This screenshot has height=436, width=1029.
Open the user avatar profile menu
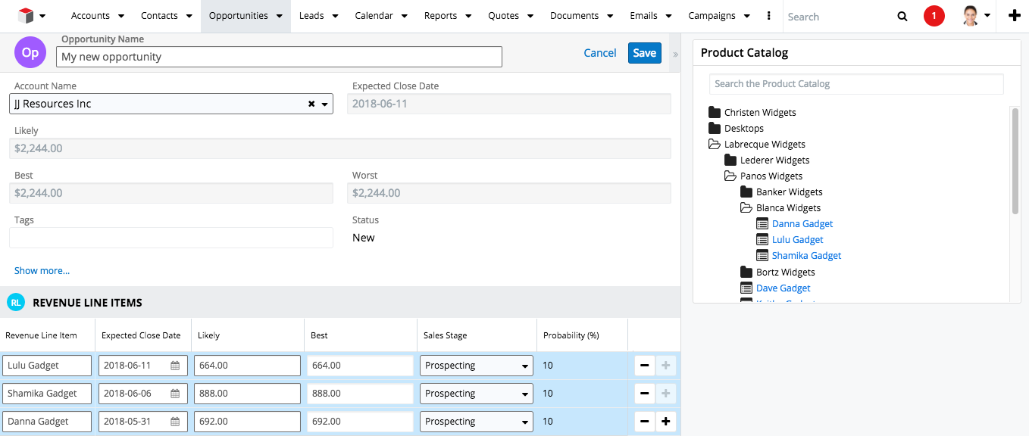(x=976, y=16)
